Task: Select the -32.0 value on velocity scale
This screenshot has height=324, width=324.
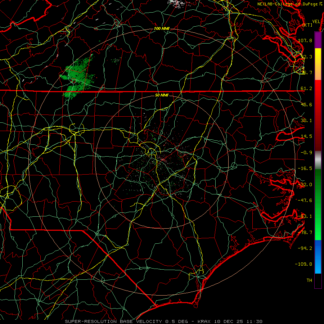Action: pos(305,185)
